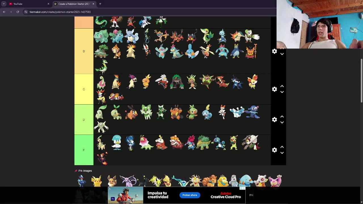Screen dimensions: 363x204
Task: Pick Pikachu from the image pool
Action: (97, 181)
